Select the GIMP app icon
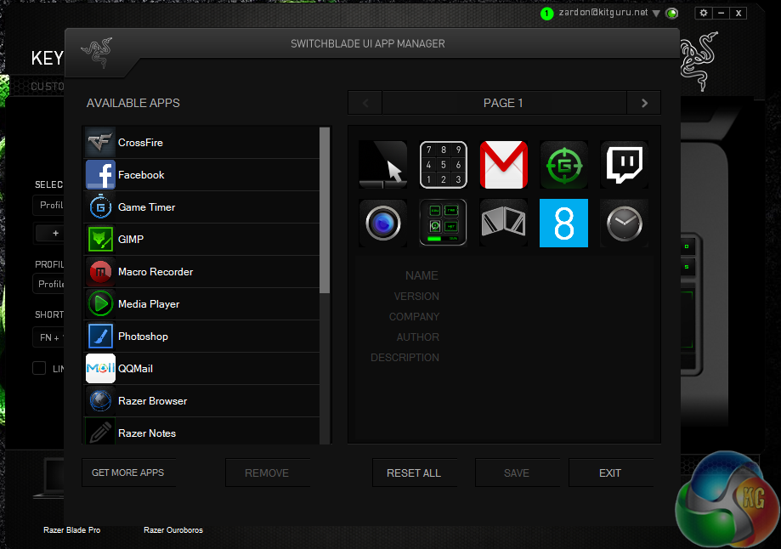Image resolution: width=781 pixels, height=549 pixels. 100,240
